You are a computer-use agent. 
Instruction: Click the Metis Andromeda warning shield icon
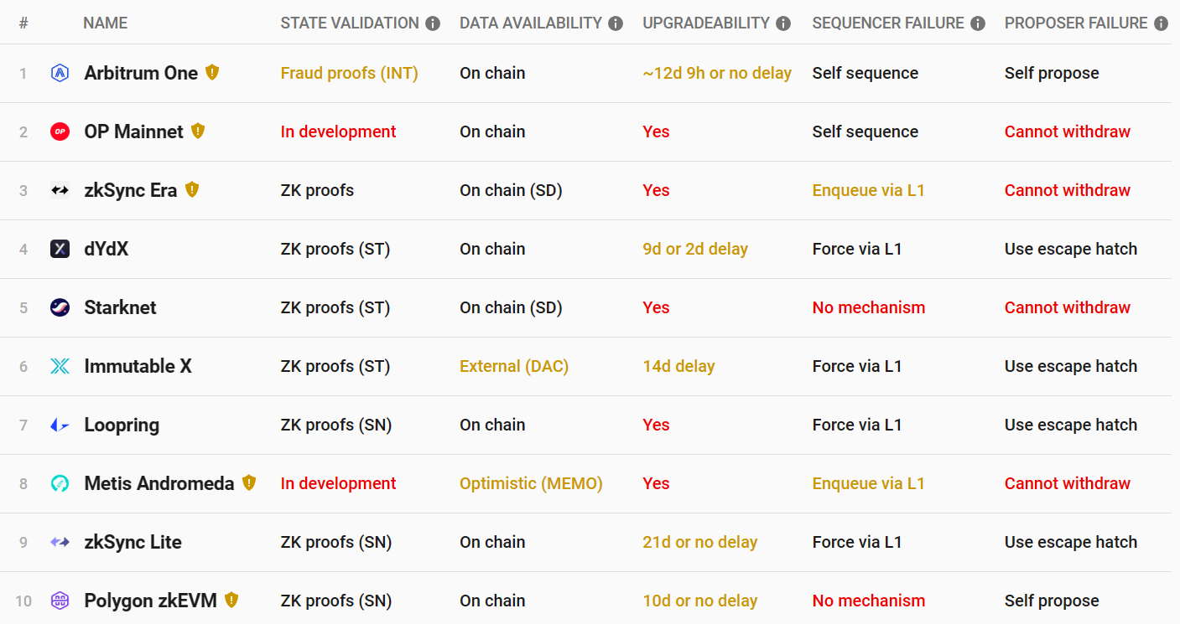click(x=248, y=482)
